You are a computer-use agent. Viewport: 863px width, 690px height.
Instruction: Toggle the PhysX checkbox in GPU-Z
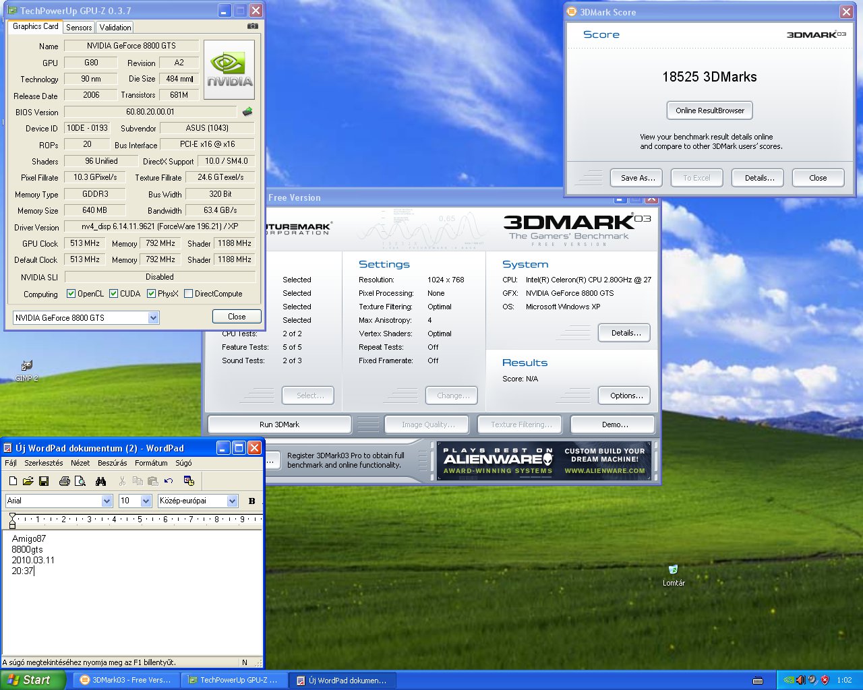151,294
